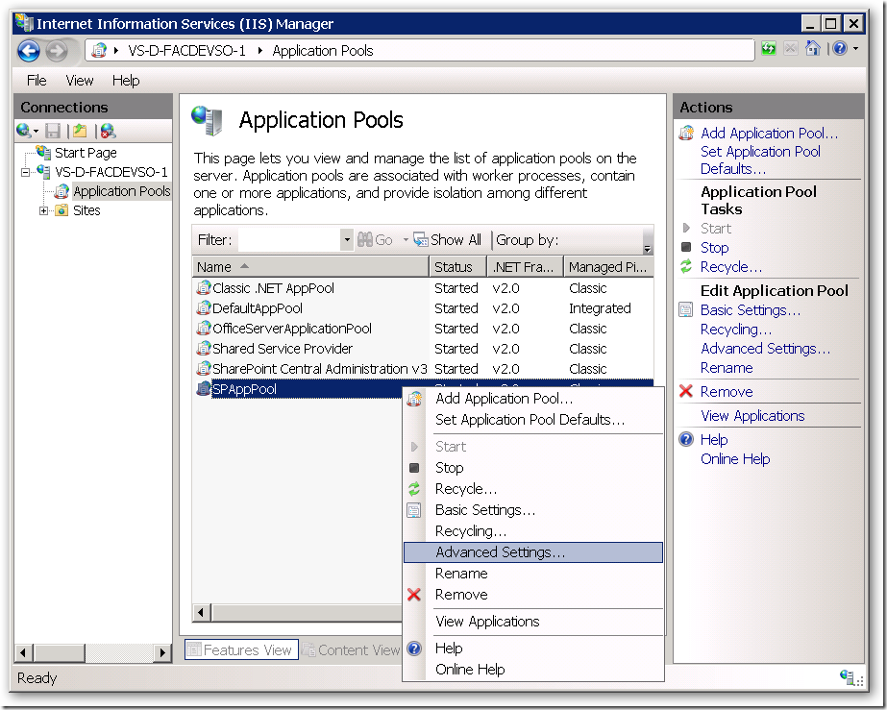Open Help icon dropdown arrow at top right
Viewport: 887px width, 710px height.
coord(856,49)
